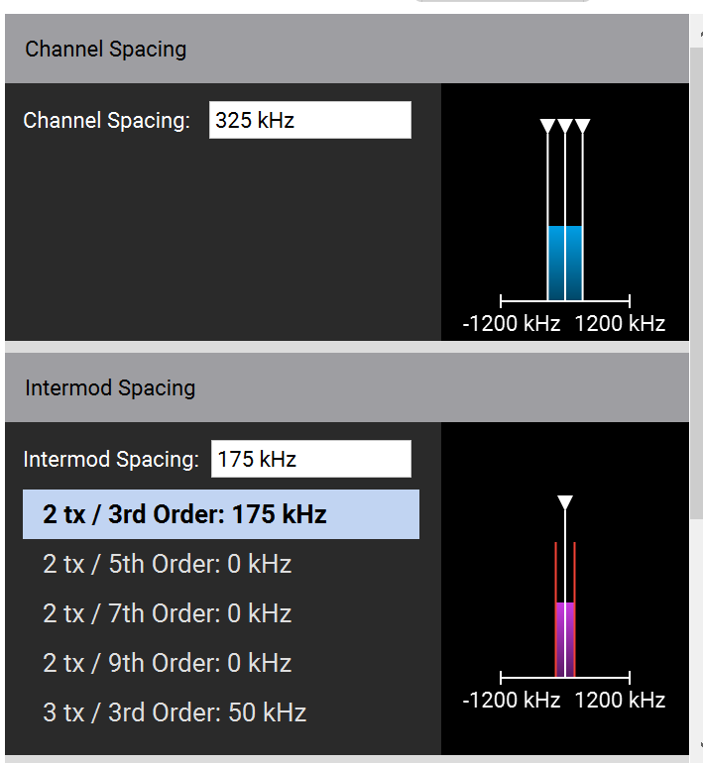Screen dimensions: 703x764
Task: Choose 2 tx / 7th Order entry
Action: point(167,614)
